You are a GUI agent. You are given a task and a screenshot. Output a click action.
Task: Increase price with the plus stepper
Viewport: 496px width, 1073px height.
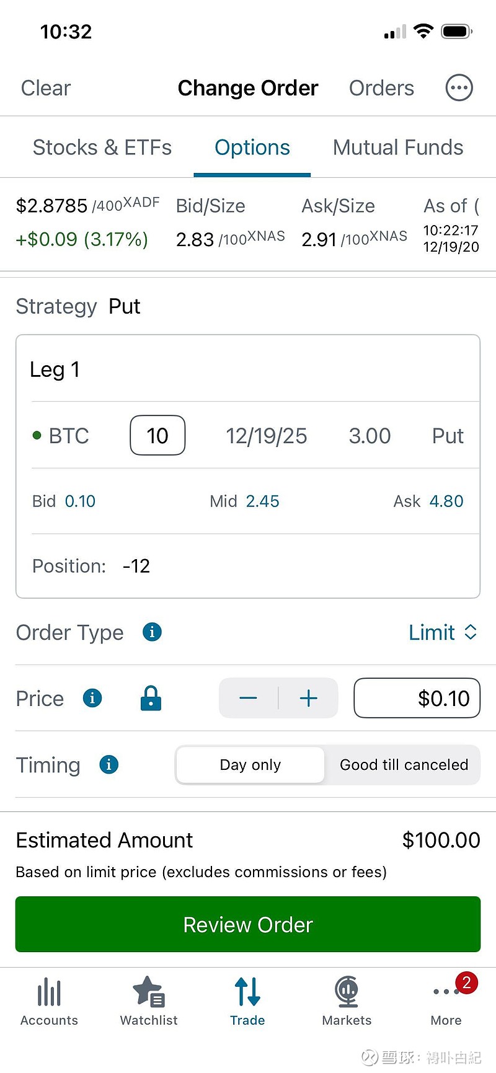click(308, 698)
